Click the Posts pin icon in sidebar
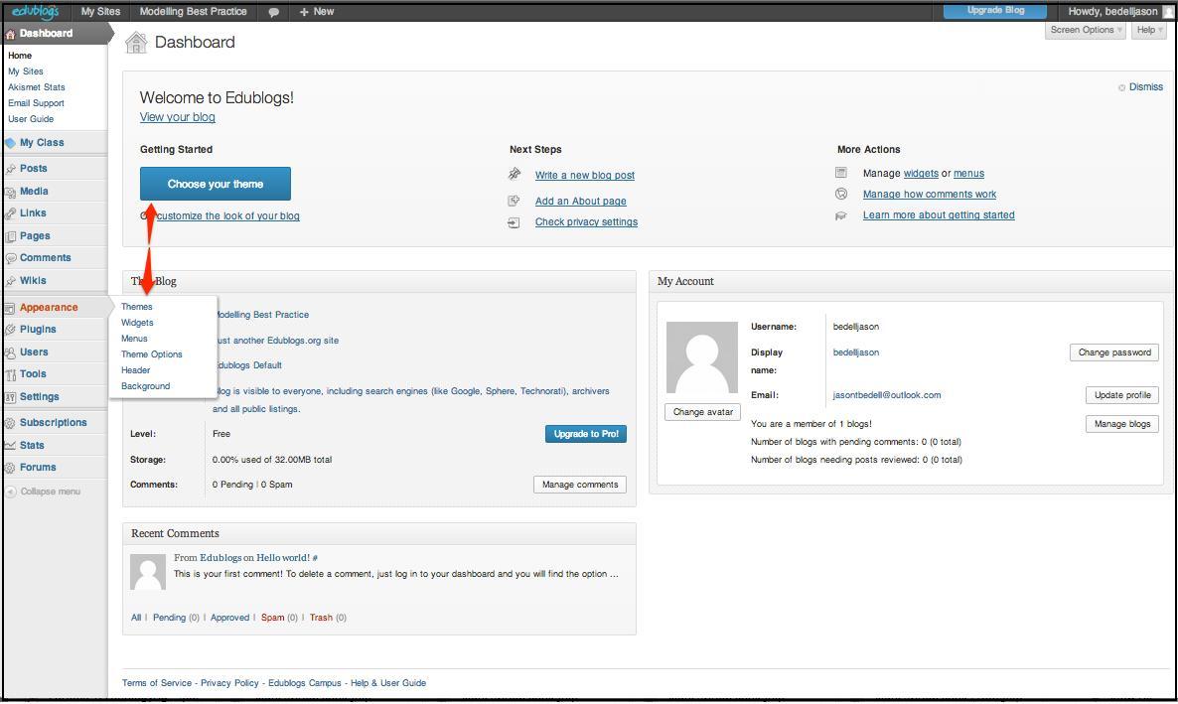The width and height of the screenshot is (1178, 704). [x=11, y=169]
